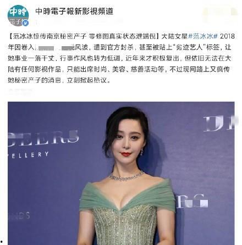Open the photo of woman in green dress
242x245 pixels.
pyautogui.click(x=121, y=173)
